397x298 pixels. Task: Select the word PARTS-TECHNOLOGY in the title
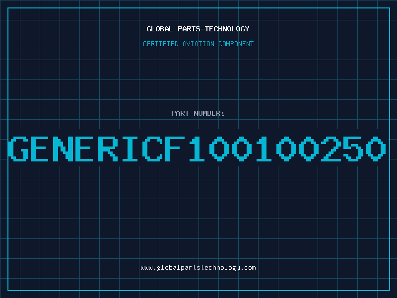click(x=214, y=29)
